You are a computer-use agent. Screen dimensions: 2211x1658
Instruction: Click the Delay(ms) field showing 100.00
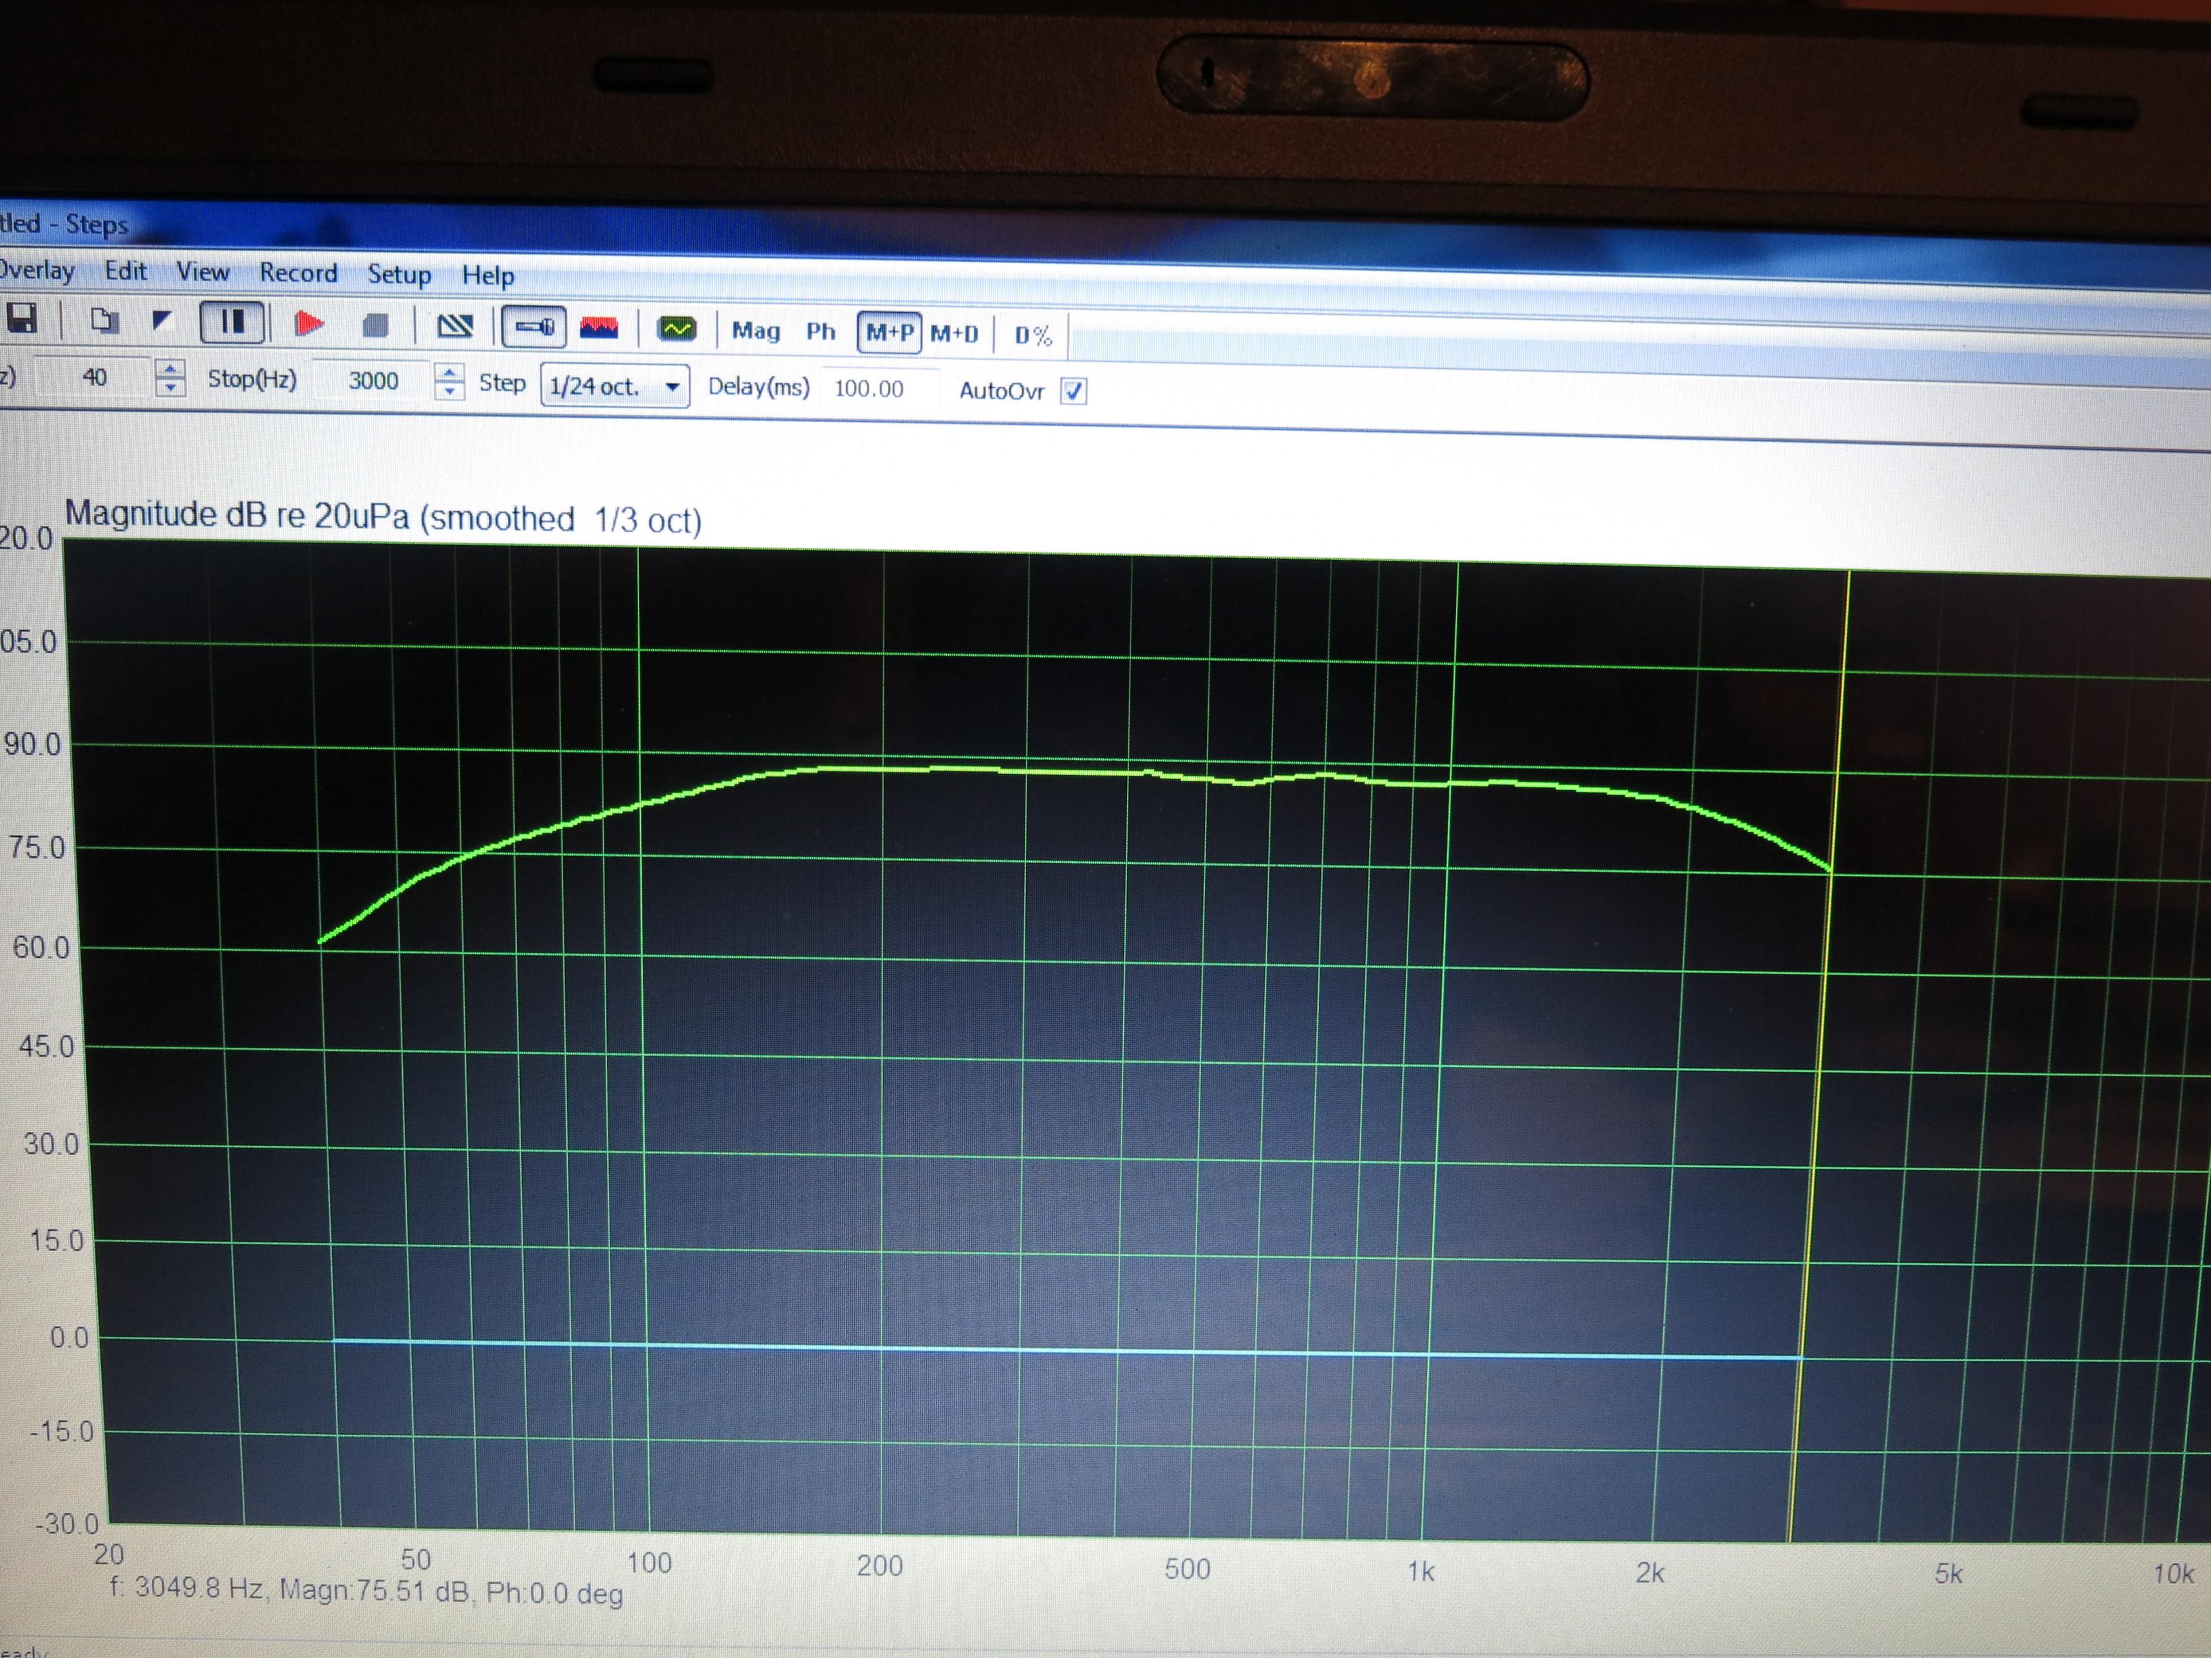[x=880, y=389]
